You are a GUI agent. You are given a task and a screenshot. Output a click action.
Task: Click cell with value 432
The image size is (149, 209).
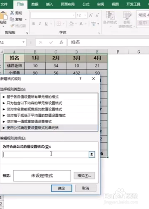click(76, 73)
